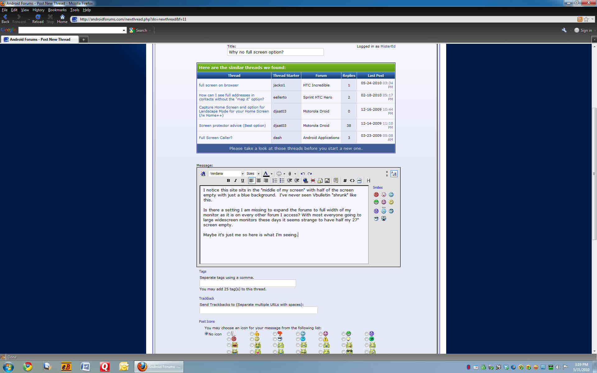The image size is (597, 373).
Task: Open 'Screen protector advice (Best option)' thread
Action: pos(232,126)
